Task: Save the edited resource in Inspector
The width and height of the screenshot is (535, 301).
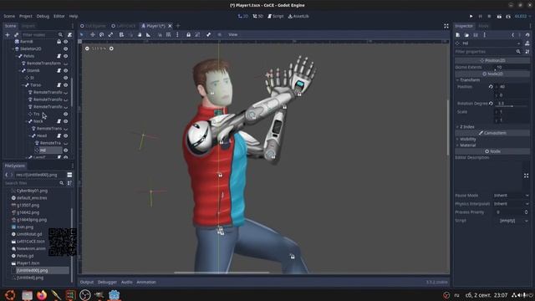Action: click(x=476, y=35)
